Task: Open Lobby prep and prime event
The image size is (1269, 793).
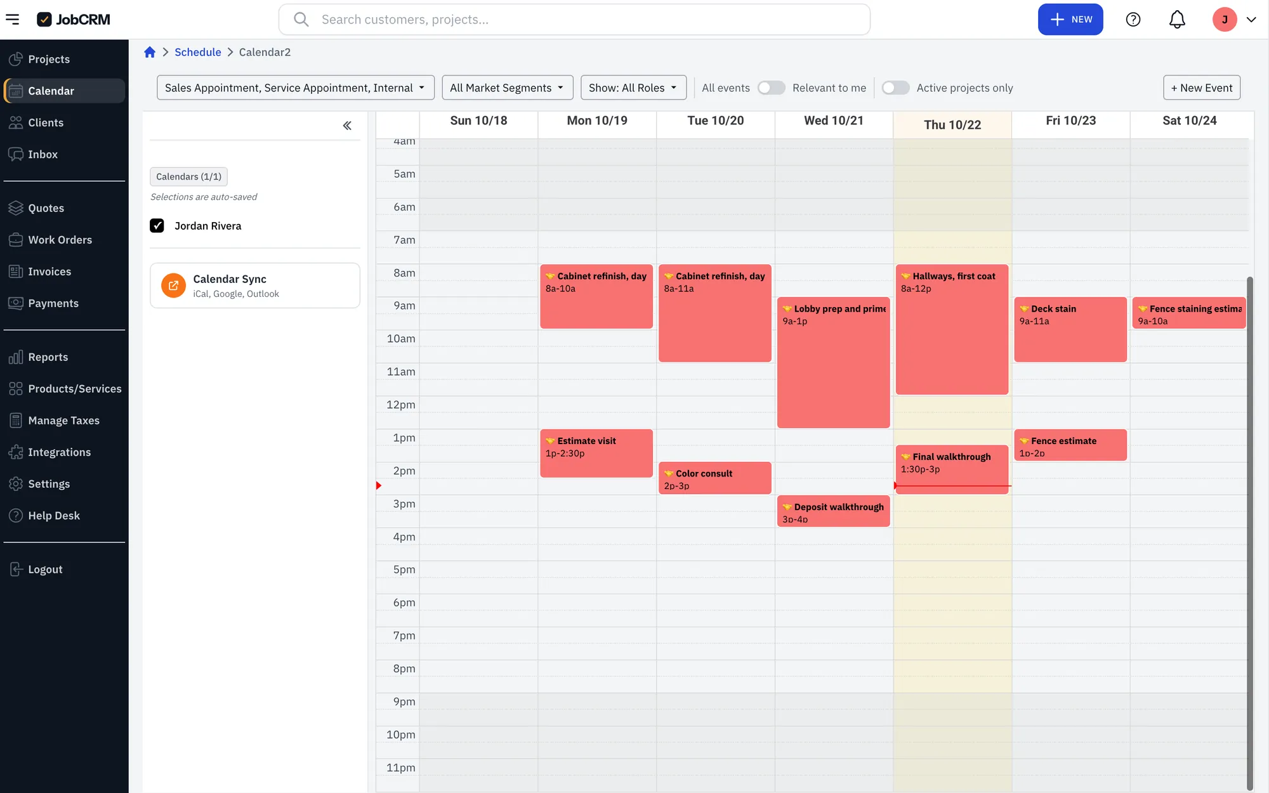Action: pos(833,362)
